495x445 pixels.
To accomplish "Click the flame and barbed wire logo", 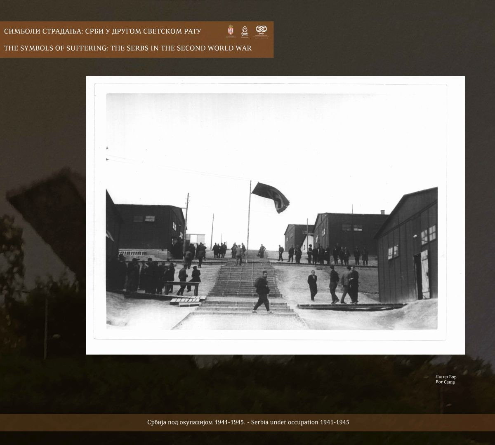I will [x=244, y=31].
